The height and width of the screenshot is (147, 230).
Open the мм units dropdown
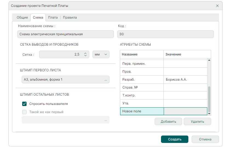pyautogui.click(x=101, y=54)
